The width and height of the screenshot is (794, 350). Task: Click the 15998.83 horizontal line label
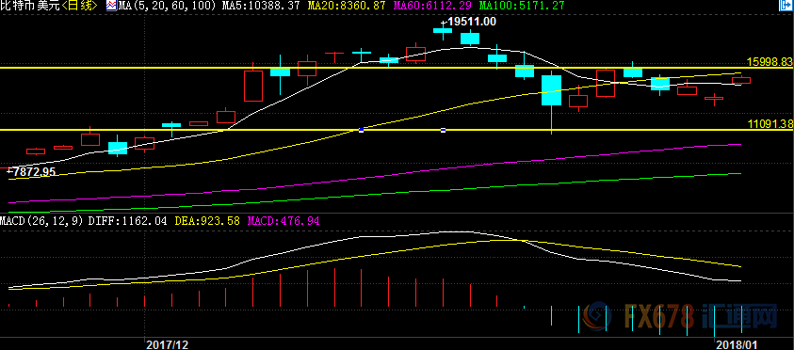point(770,61)
